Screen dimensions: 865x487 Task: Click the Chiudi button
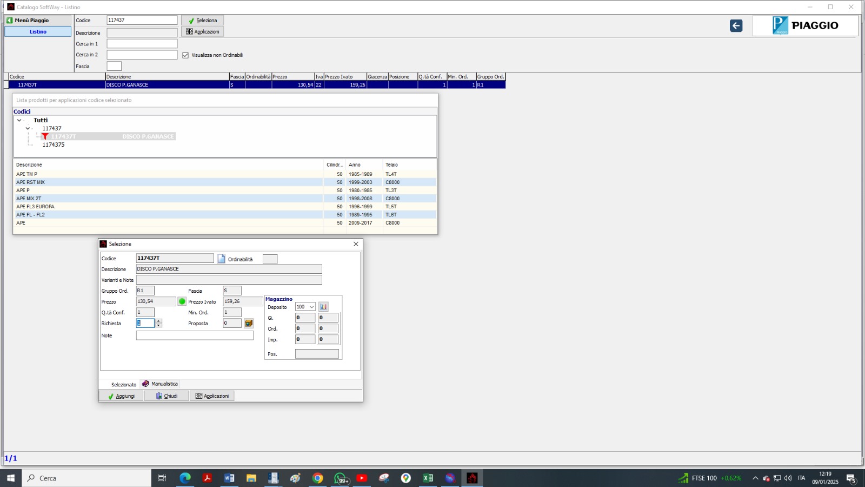point(167,396)
